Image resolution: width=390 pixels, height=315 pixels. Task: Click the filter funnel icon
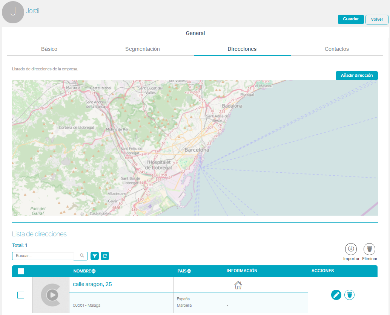tap(95, 256)
